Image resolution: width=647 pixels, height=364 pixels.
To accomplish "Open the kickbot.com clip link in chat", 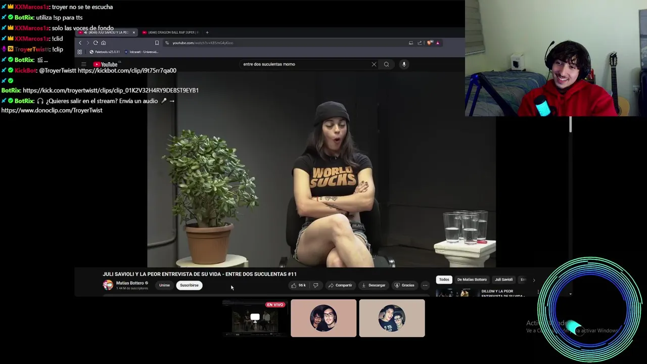I will [127, 71].
